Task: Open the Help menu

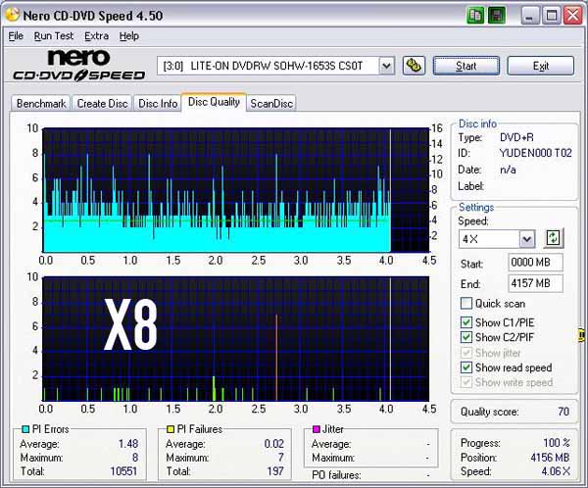Action: pyautogui.click(x=129, y=36)
